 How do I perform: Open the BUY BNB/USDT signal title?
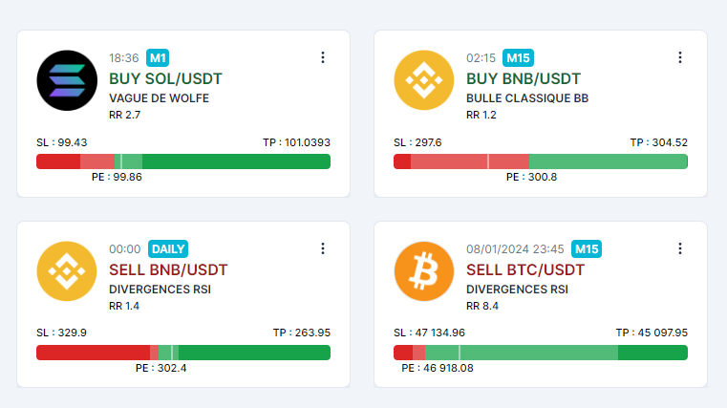523,78
